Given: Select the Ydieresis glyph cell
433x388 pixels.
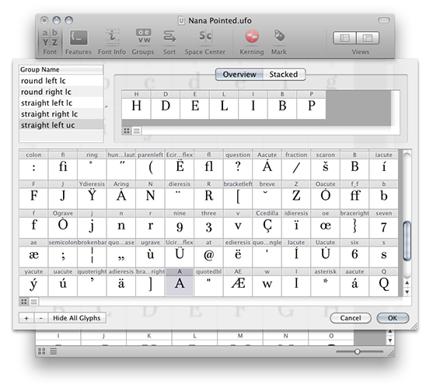Looking at the screenshot, I should [x=92, y=194].
